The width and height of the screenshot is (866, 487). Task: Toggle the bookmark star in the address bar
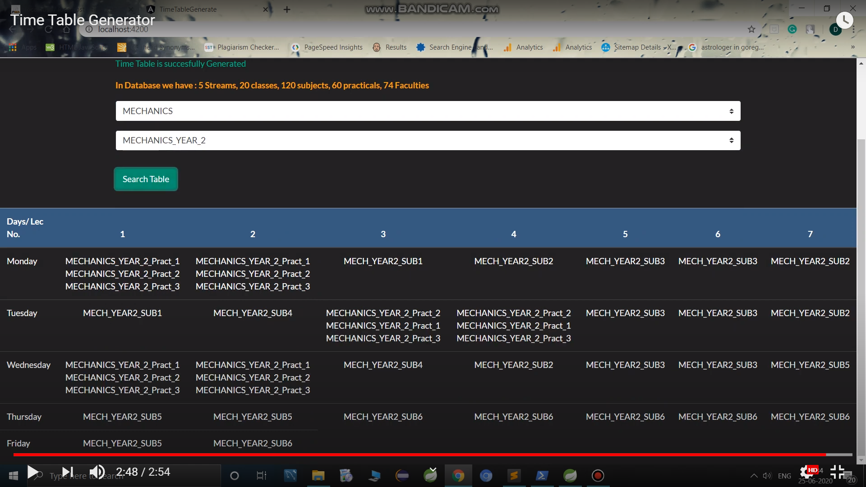click(751, 29)
